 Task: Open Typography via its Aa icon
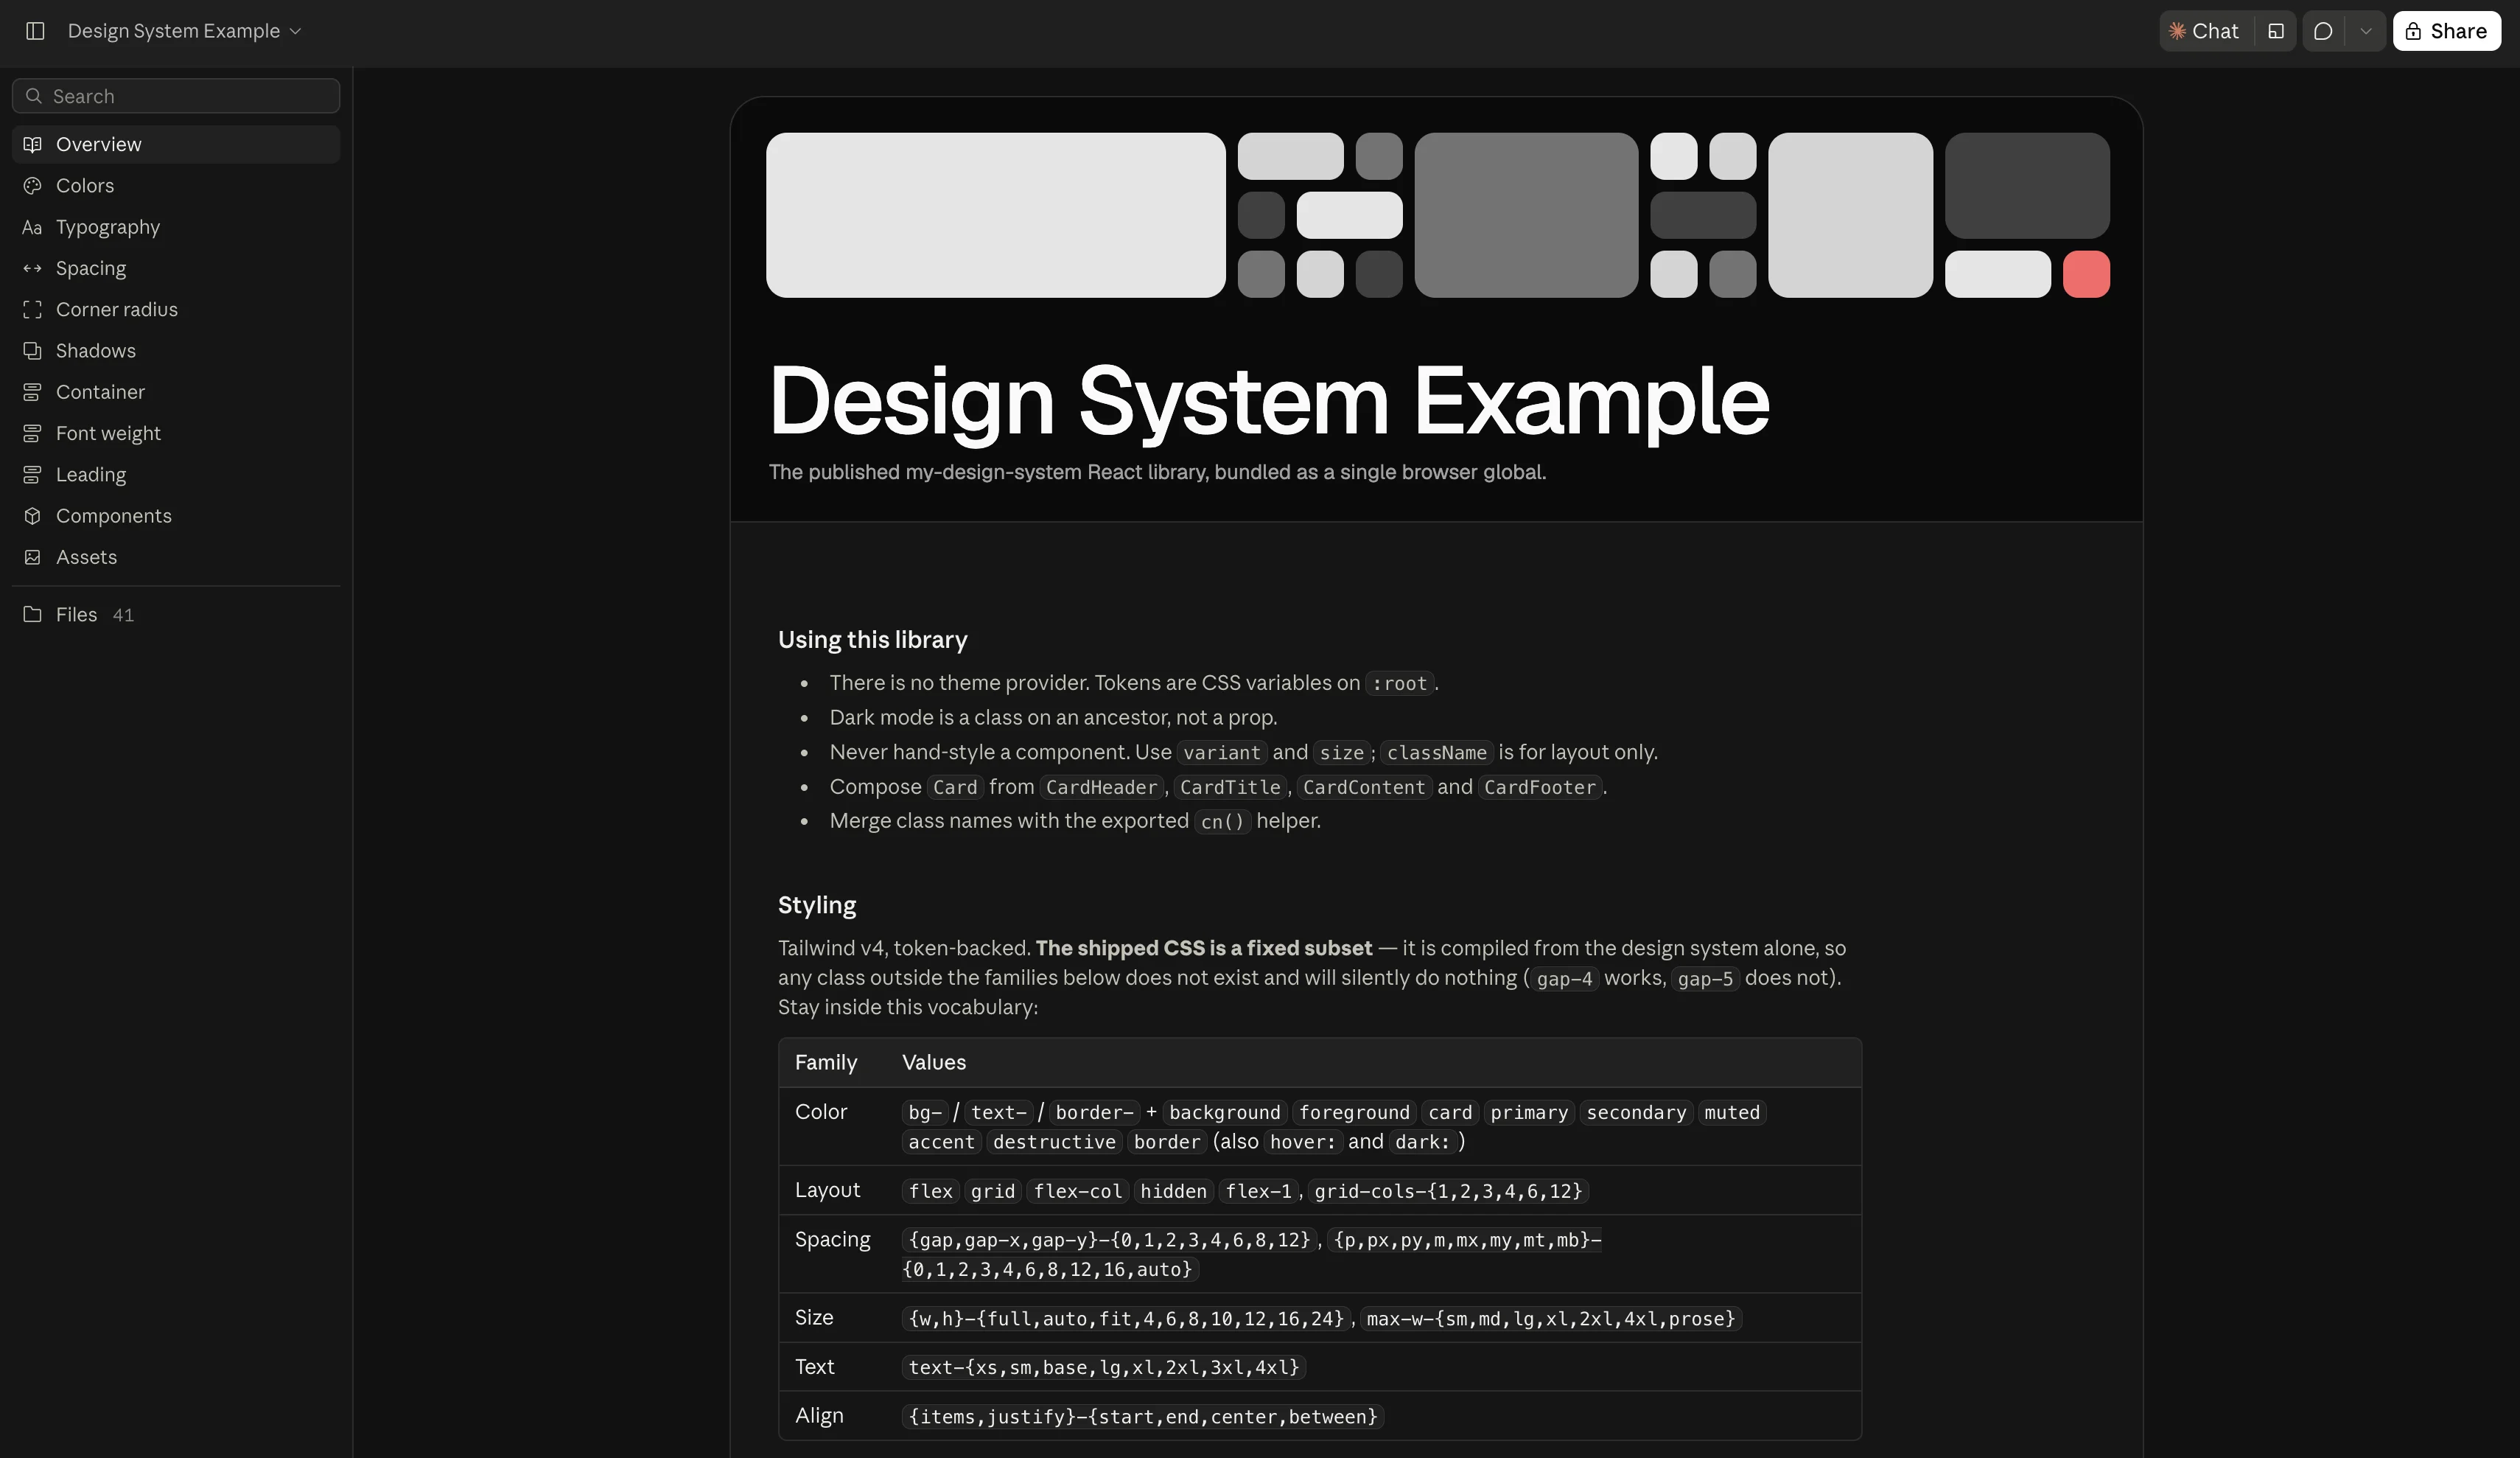33,227
